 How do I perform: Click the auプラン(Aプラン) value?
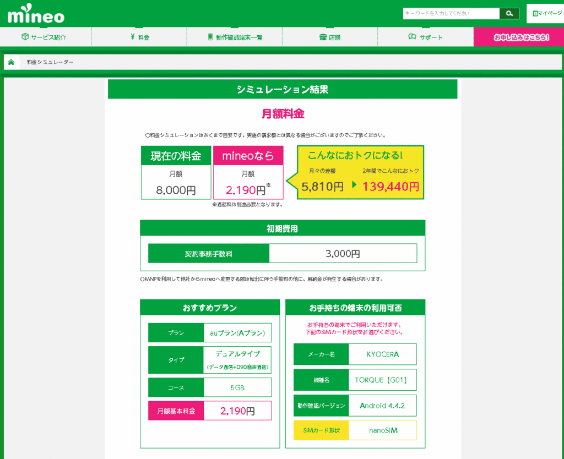(237, 333)
